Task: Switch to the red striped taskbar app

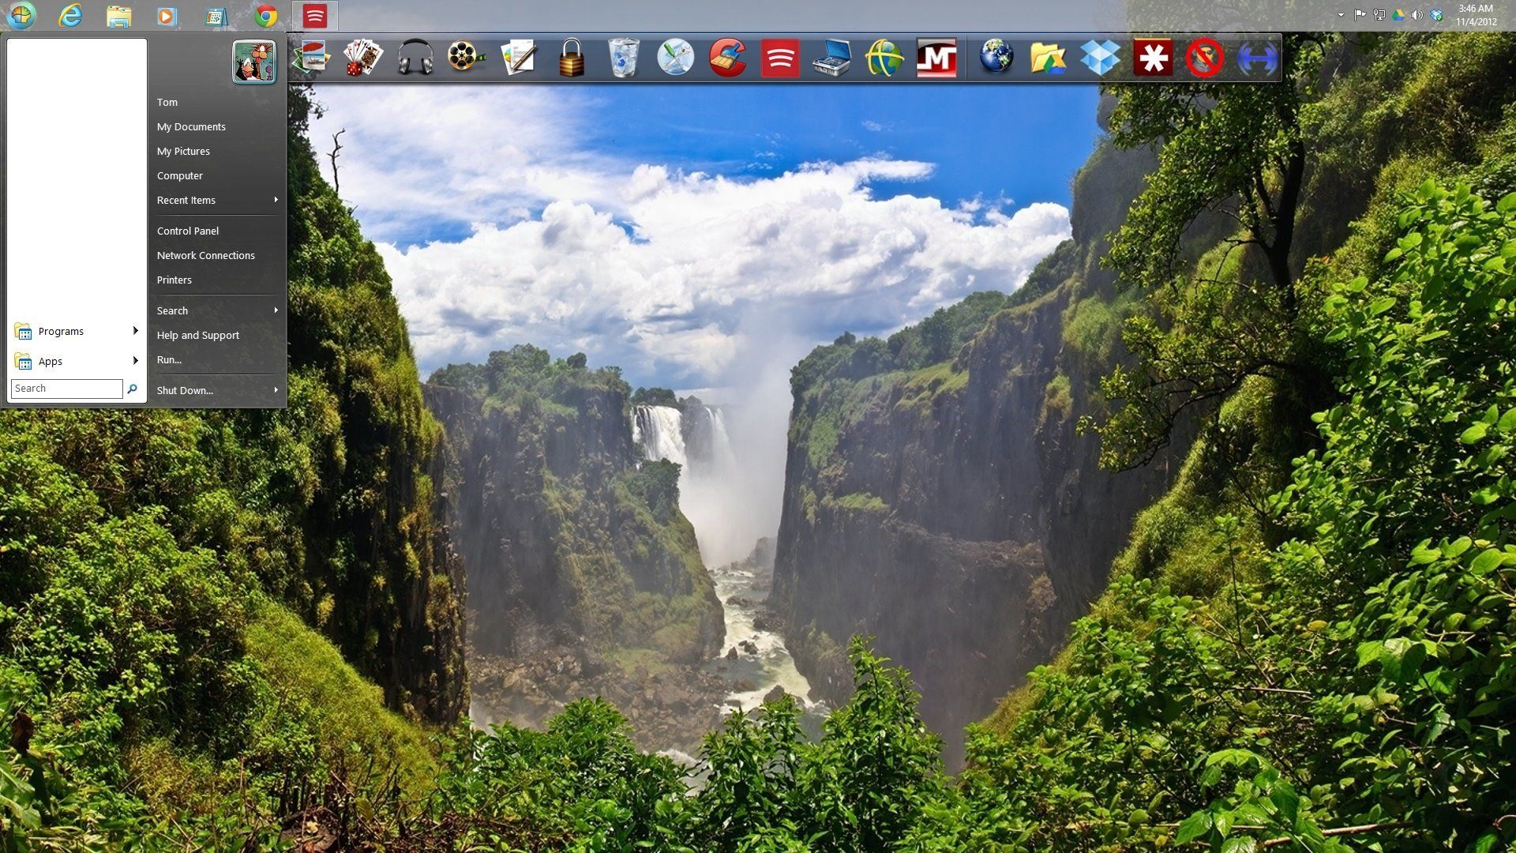Action: click(315, 16)
